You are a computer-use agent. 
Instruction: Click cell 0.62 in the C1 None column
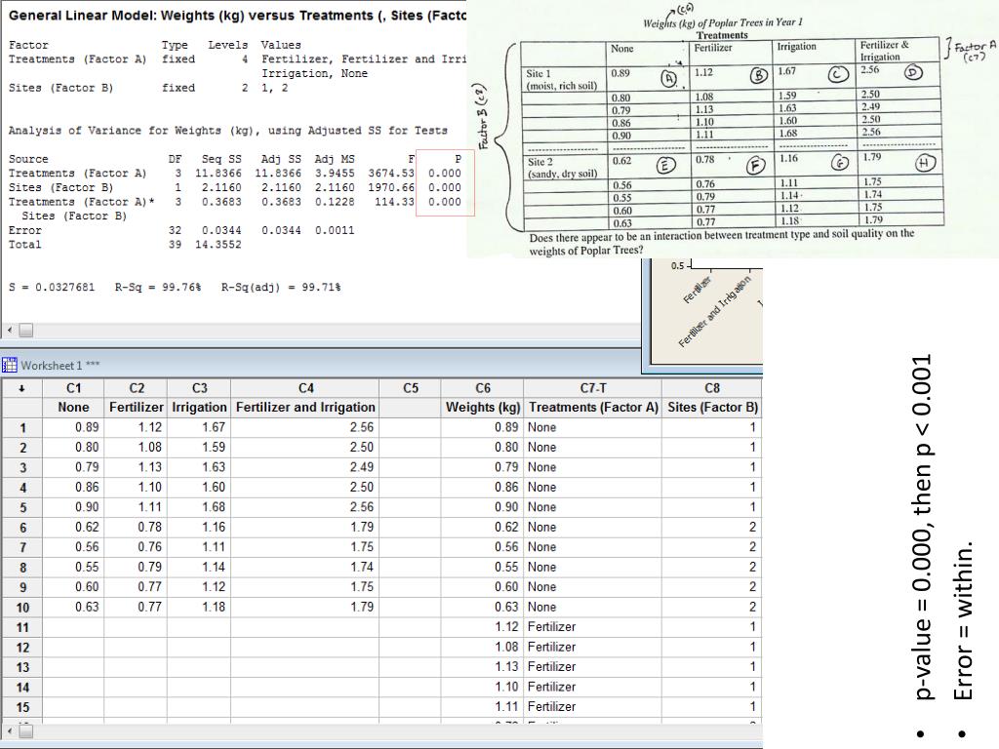pyautogui.click(x=73, y=528)
